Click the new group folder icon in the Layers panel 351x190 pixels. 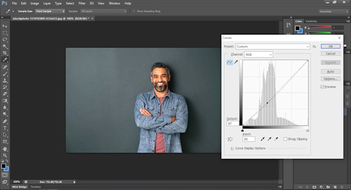(x=328, y=187)
